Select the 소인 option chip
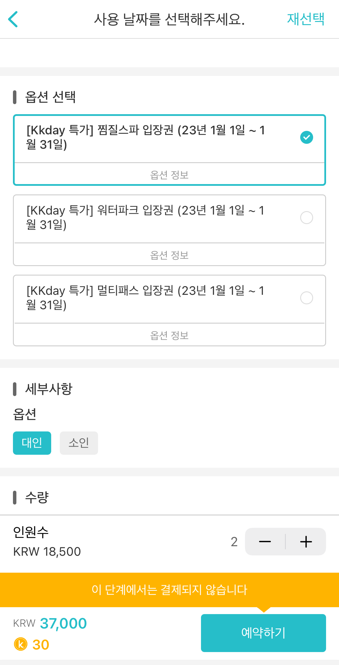 tap(79, 443)
